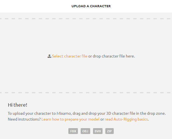The height and width of the screenshot is (139, 172).
Task: Click the 'Need instructions?' text
Action: pyautogui.click(x=24, y=119)
